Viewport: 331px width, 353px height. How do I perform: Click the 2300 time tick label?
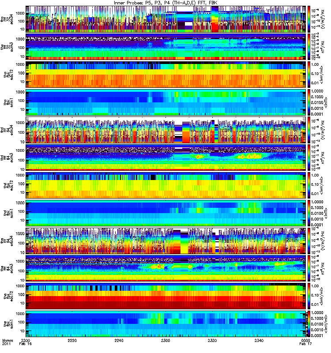point(165,340)
